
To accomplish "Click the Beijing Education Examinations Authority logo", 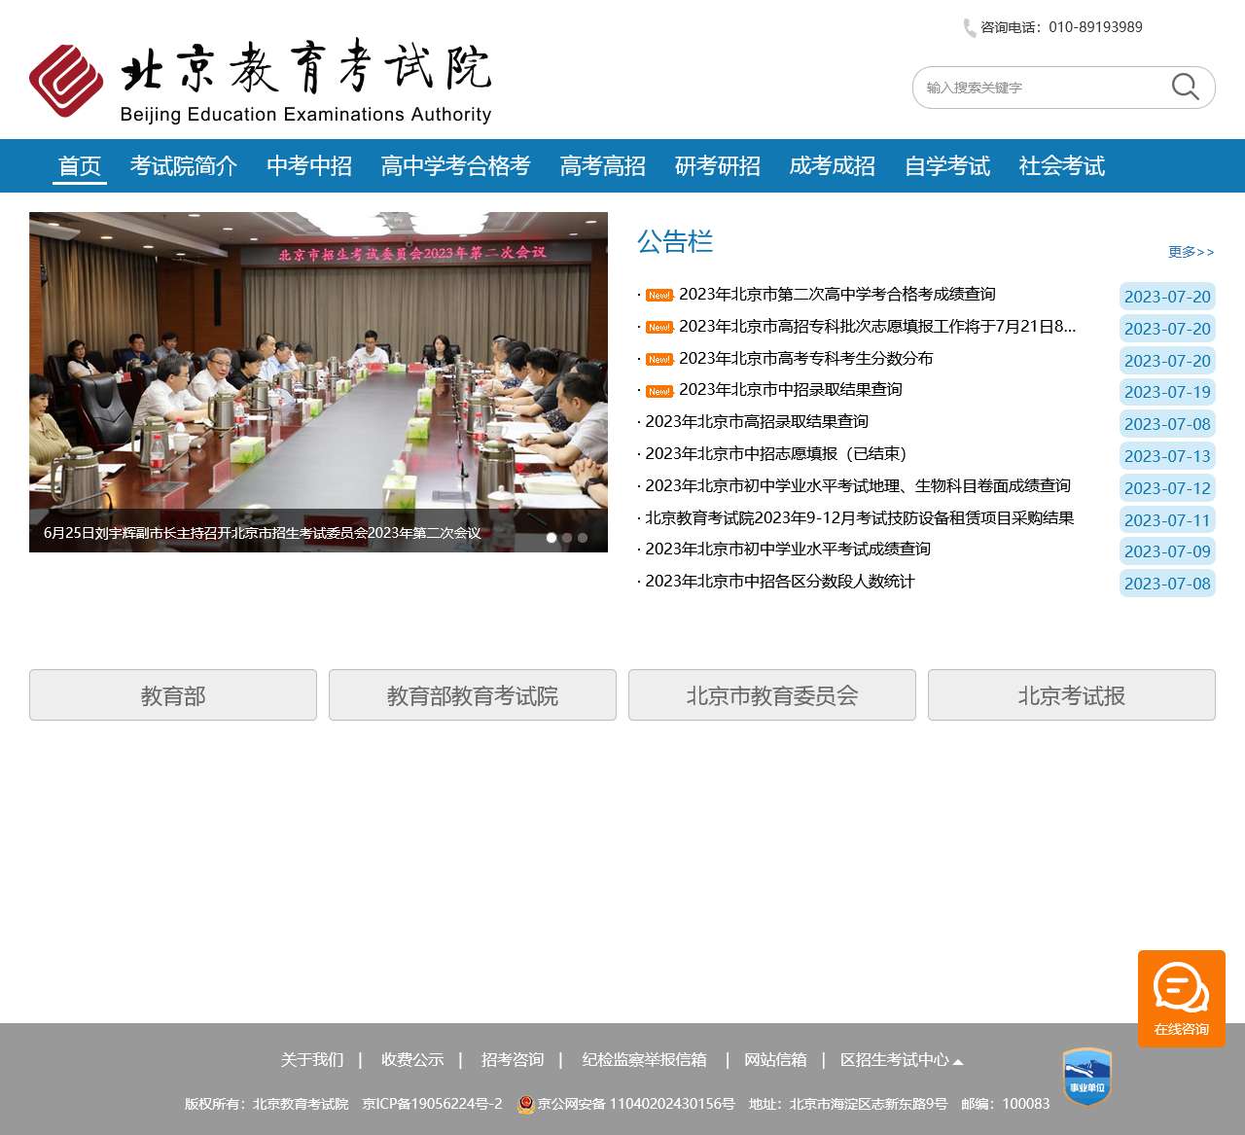I will [x=261, y=82].
